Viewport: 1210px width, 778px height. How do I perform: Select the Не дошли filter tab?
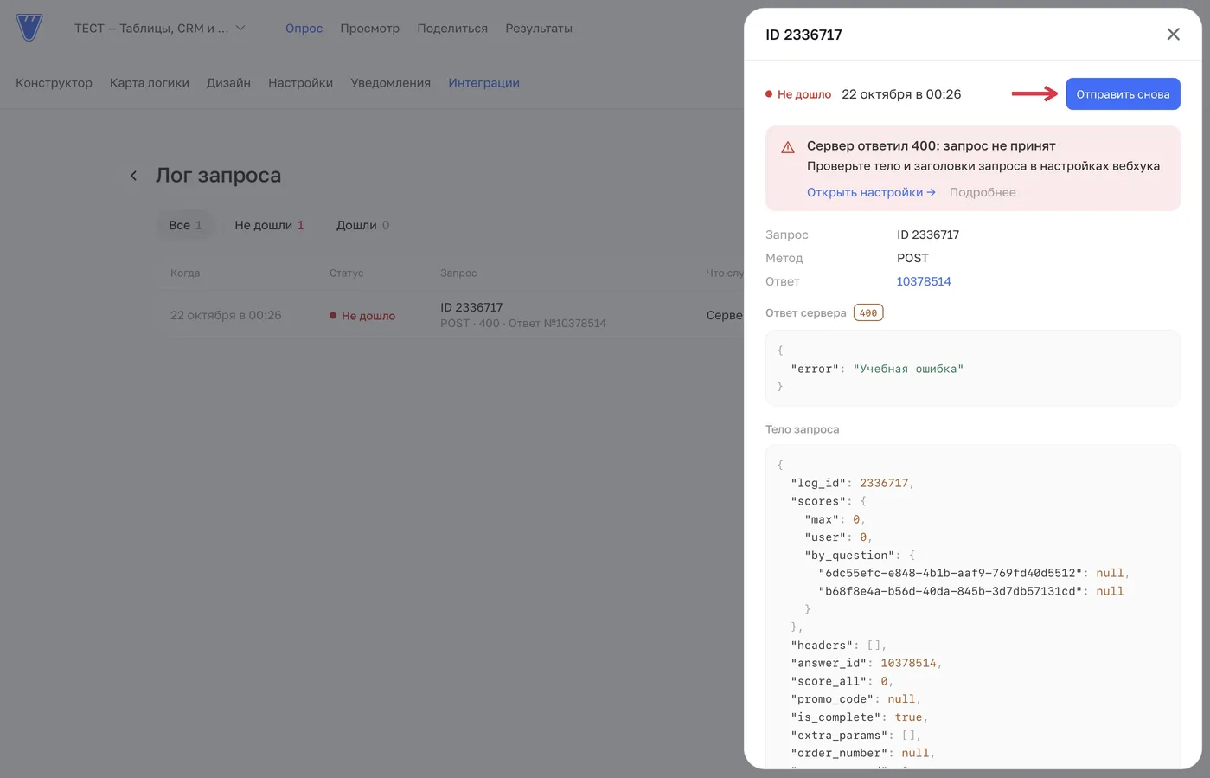point(269,225)
